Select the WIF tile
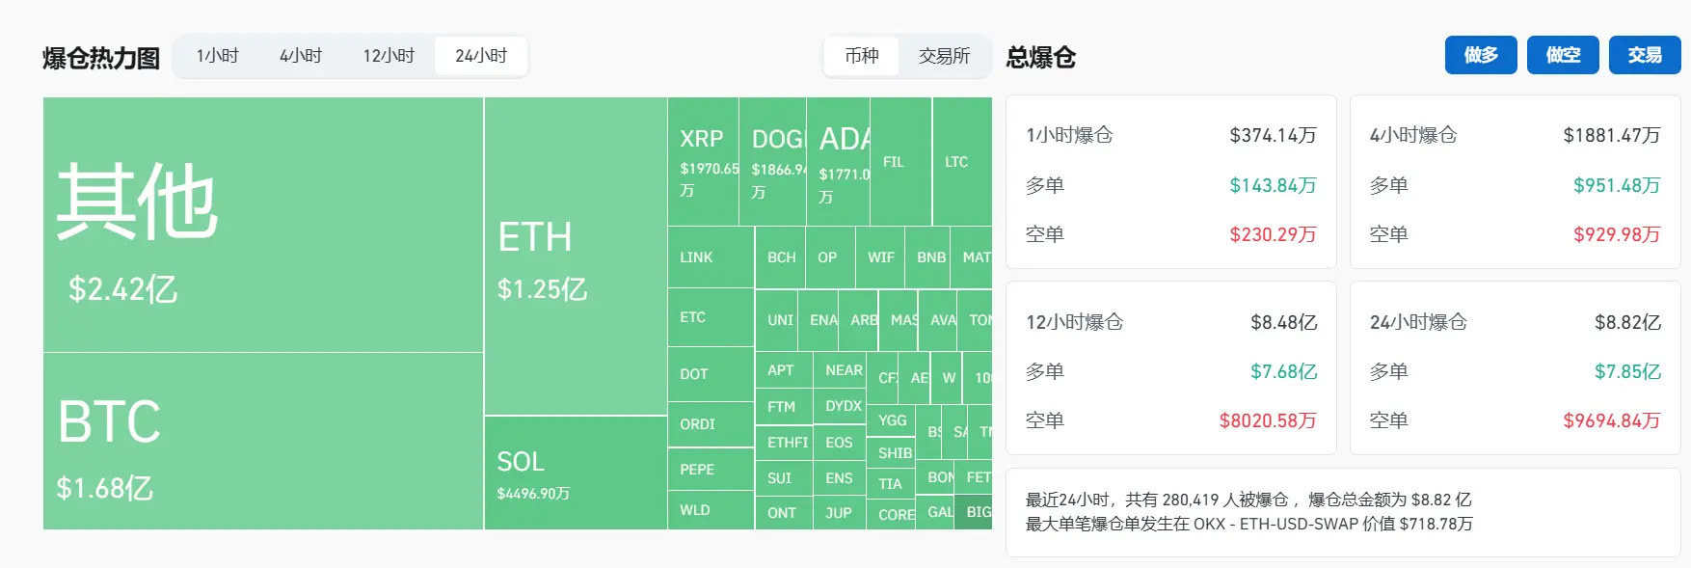The height and width of the screenshot is (568, 1691). click(880, 257)
